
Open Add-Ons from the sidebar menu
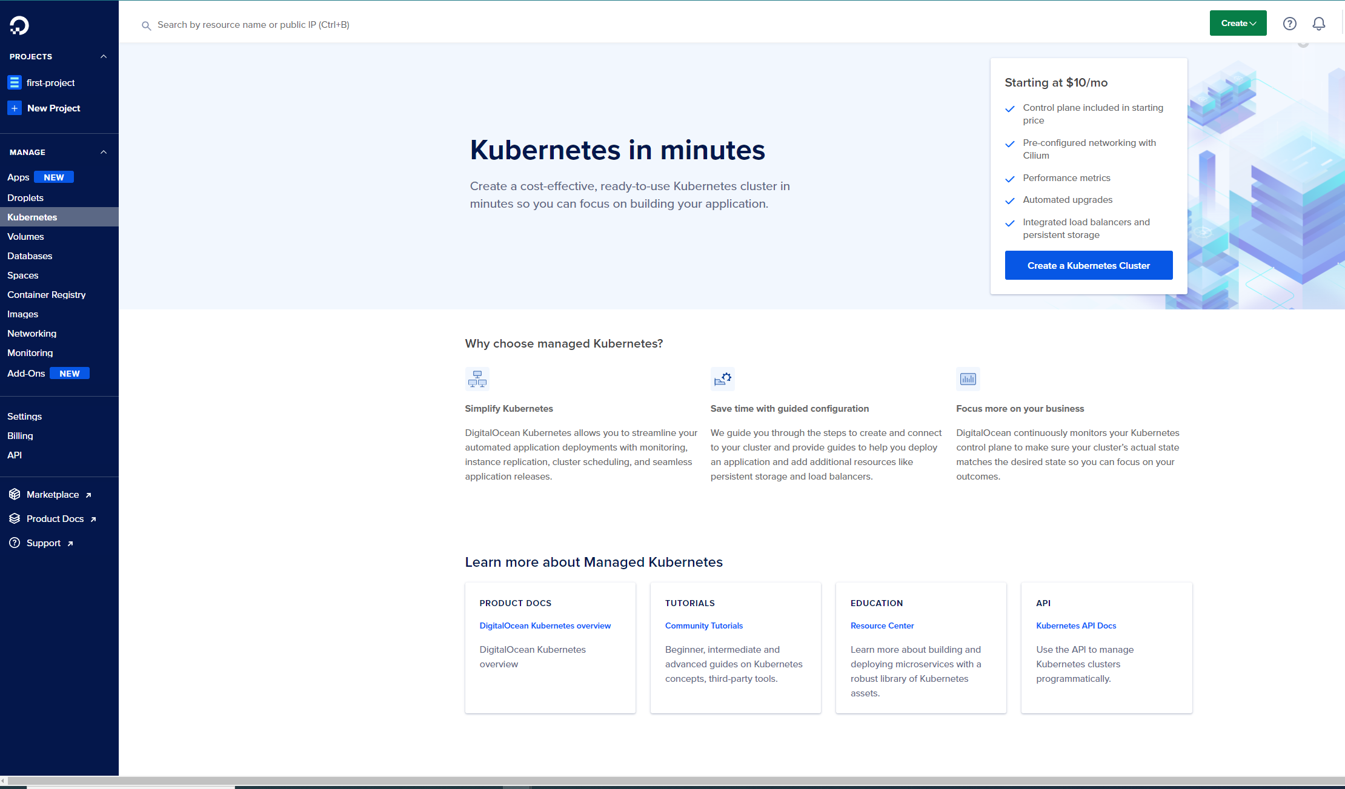pyautogui.click(x=26, y=373)
